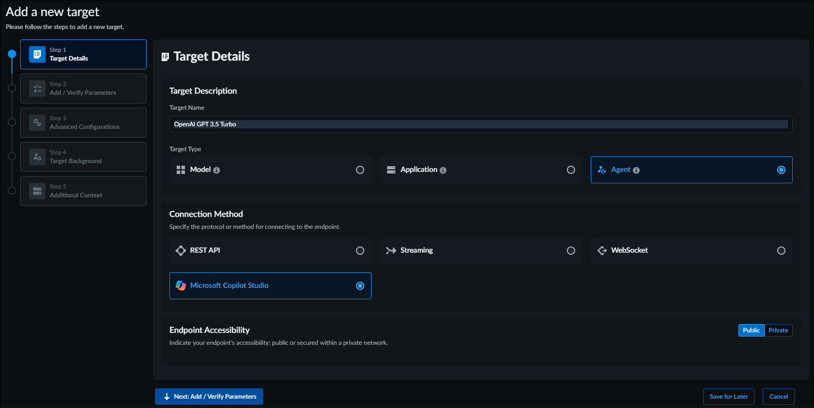Click the Target Name input field

[480, 124]
